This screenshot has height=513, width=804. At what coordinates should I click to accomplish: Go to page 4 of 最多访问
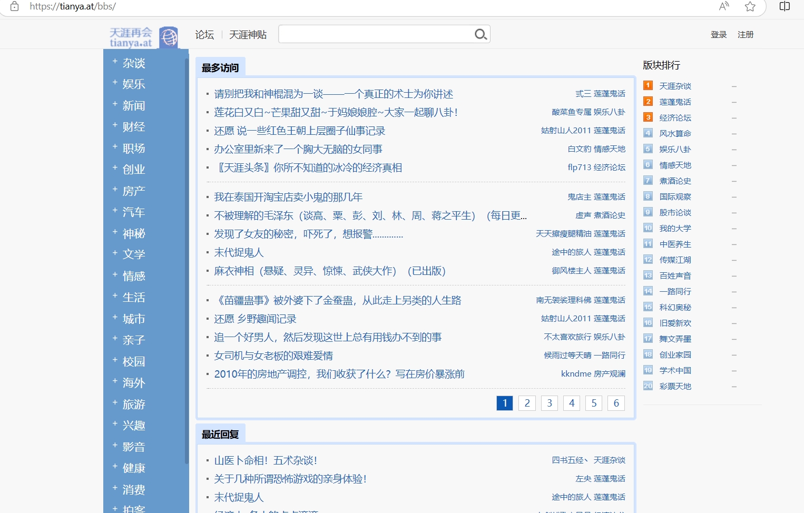[x=572, y=403]
